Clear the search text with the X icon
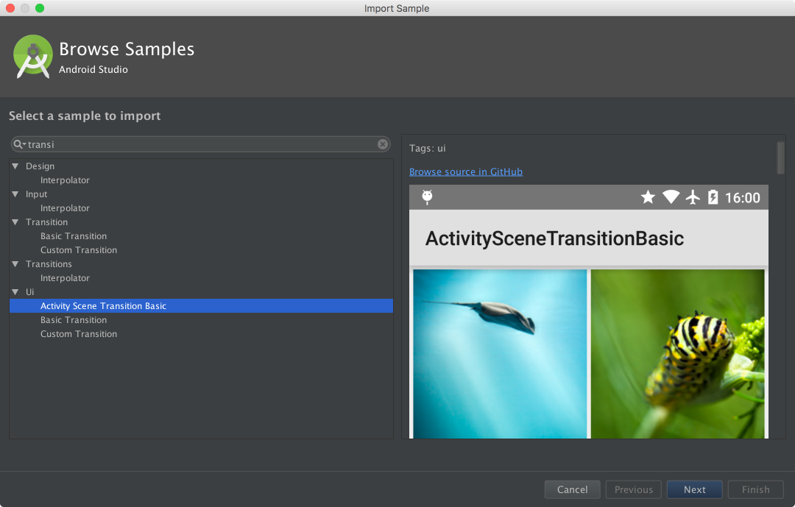This screenshot has width=795, height=507. (x=383, y=144)
